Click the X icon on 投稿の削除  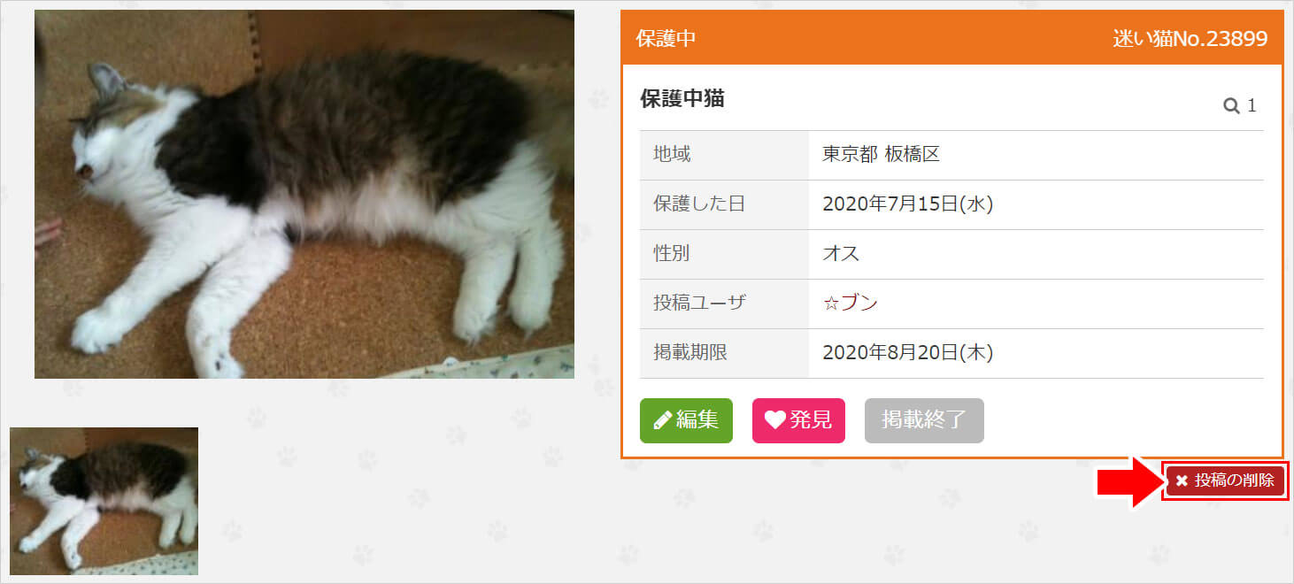tap(1182, 481)
